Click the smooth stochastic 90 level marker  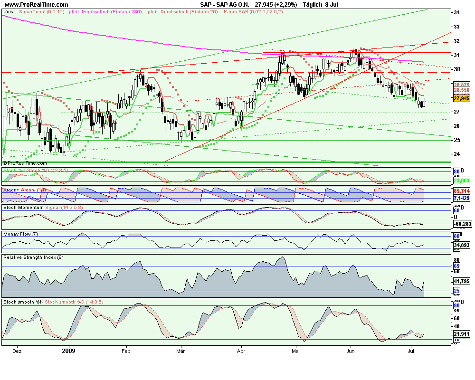[456, 305]
